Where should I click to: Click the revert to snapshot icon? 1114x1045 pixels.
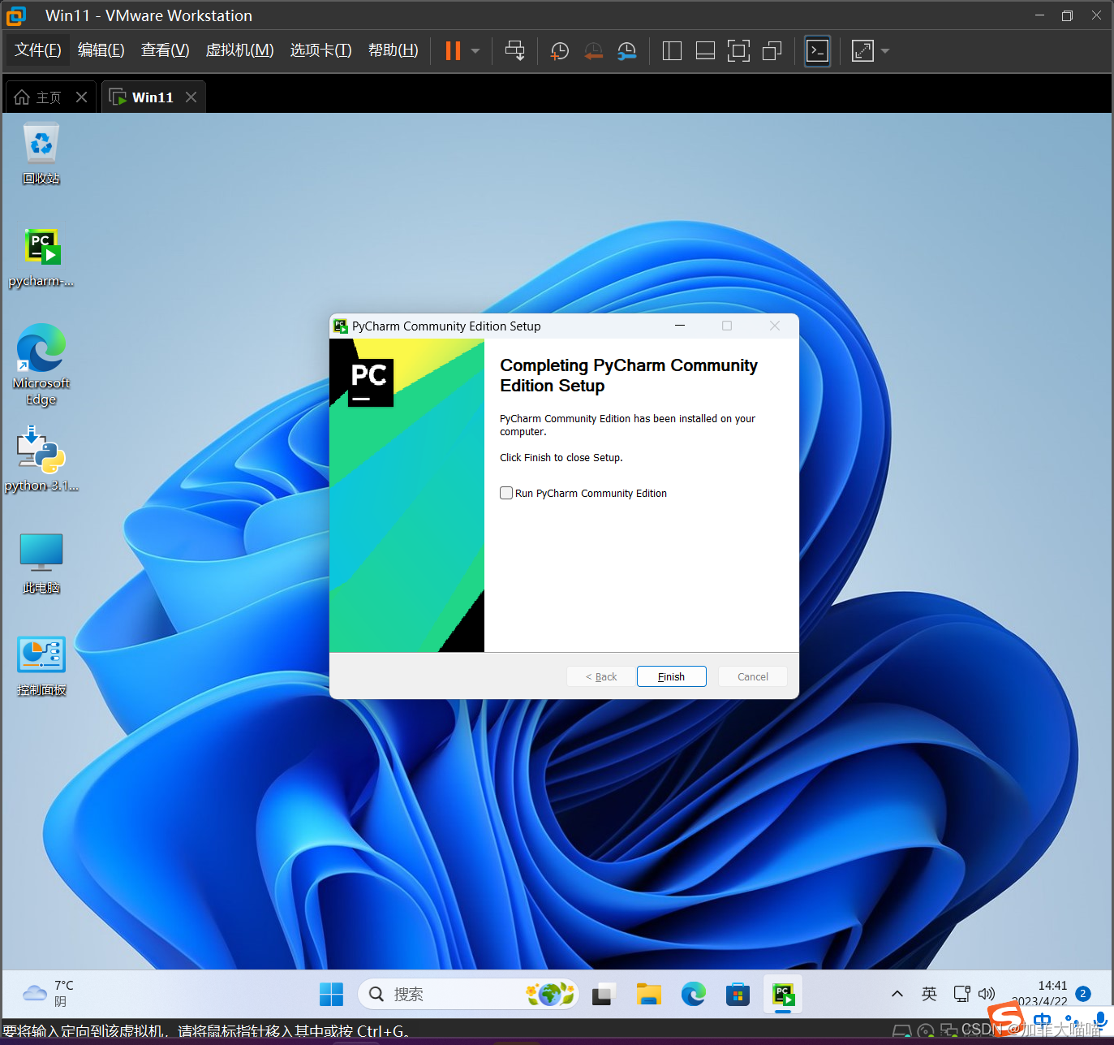tap(594, 51)
